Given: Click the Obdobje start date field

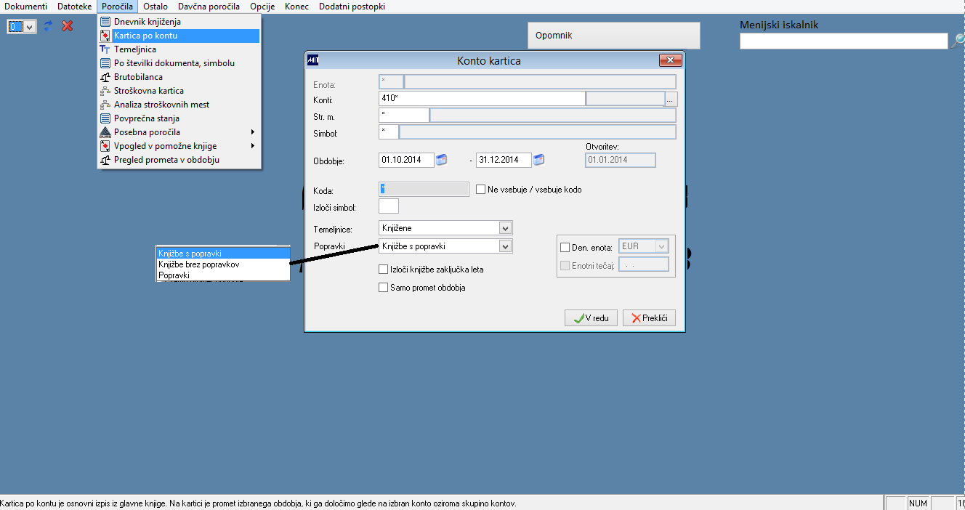Looking at the screenshot, I should pyautogui.click(x=406, y=160).
